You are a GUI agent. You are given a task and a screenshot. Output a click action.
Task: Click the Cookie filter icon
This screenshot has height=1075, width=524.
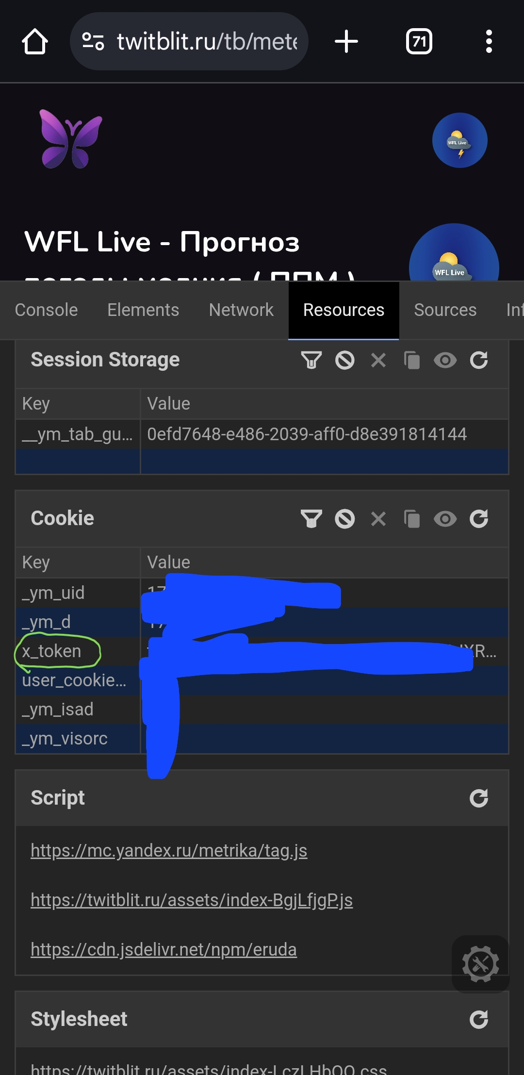[311, 519]
